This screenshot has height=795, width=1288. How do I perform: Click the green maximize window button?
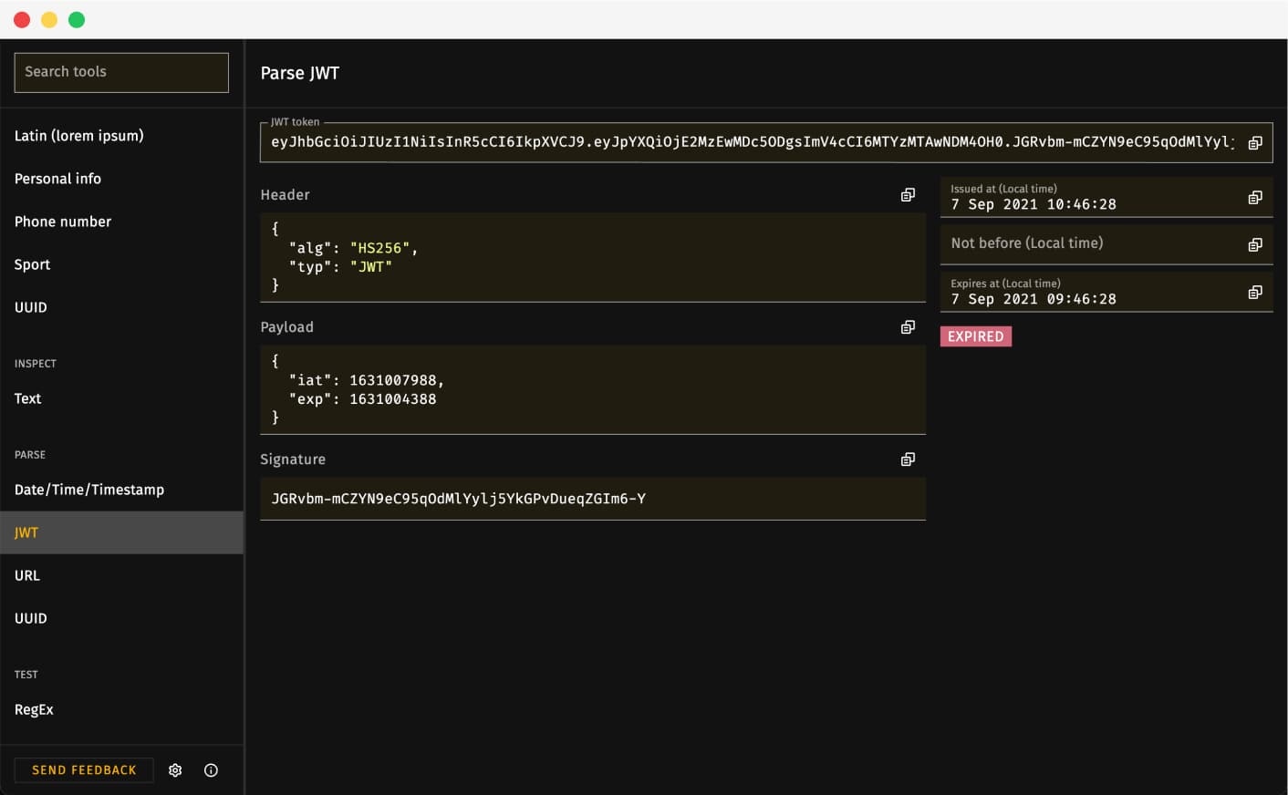click(x=77, y=20)
